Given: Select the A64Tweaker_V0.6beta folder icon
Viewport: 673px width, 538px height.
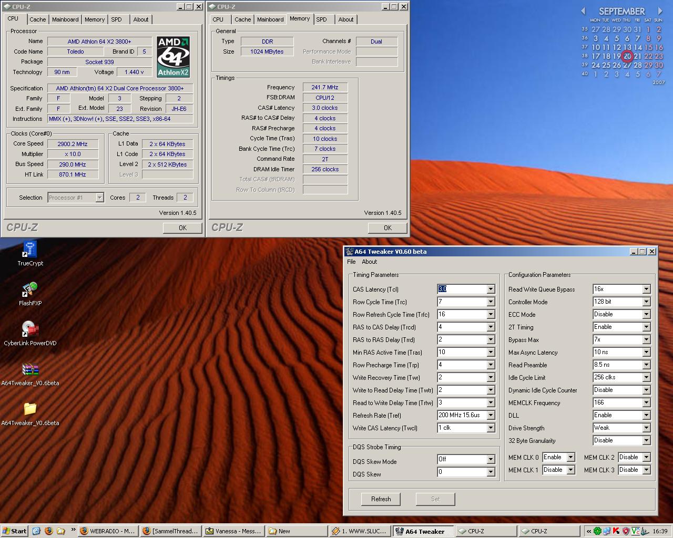Looking at the screenshot, I should point(30,409).
